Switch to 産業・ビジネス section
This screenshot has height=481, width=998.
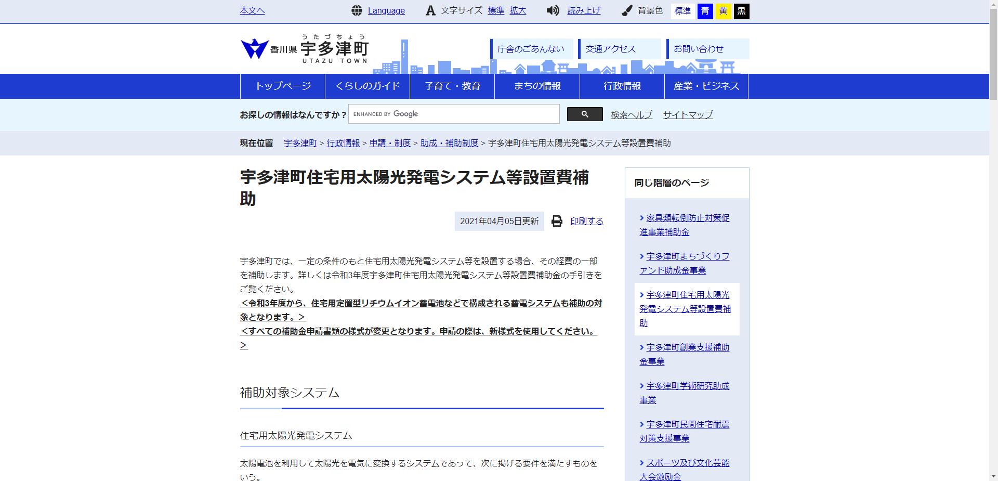[707, 86]
